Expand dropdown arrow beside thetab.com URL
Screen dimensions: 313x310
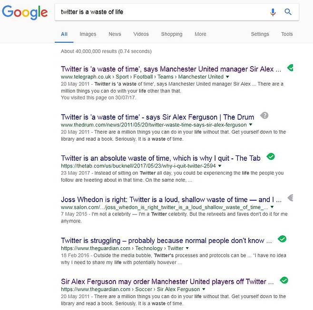click(220, 166)
